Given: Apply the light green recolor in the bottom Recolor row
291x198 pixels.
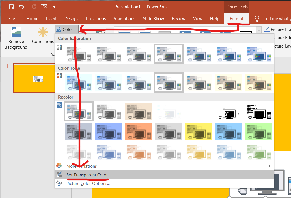Looking at the screenshot, I should click(259, 152).
